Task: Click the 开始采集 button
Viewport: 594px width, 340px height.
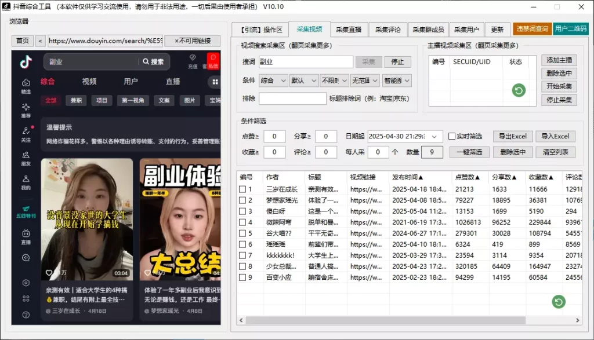Action: point(559,87)
